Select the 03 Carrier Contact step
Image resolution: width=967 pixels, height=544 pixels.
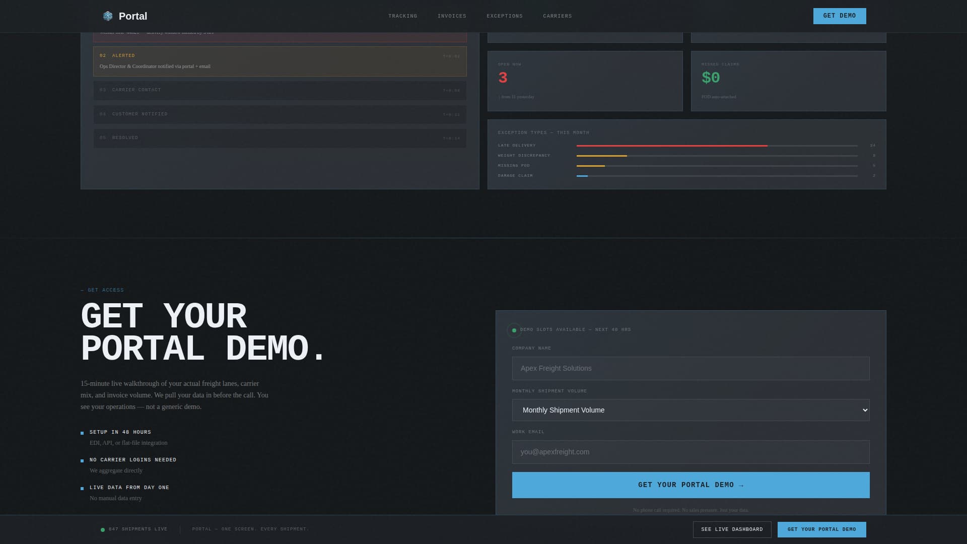tap(280, 90)
